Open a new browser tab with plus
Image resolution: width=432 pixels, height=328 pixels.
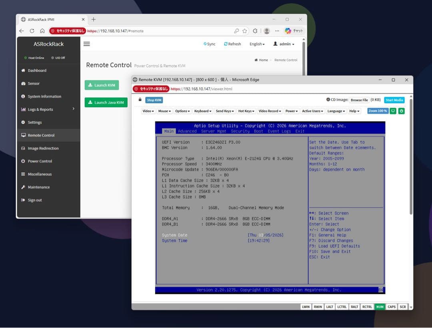(93, 19)
